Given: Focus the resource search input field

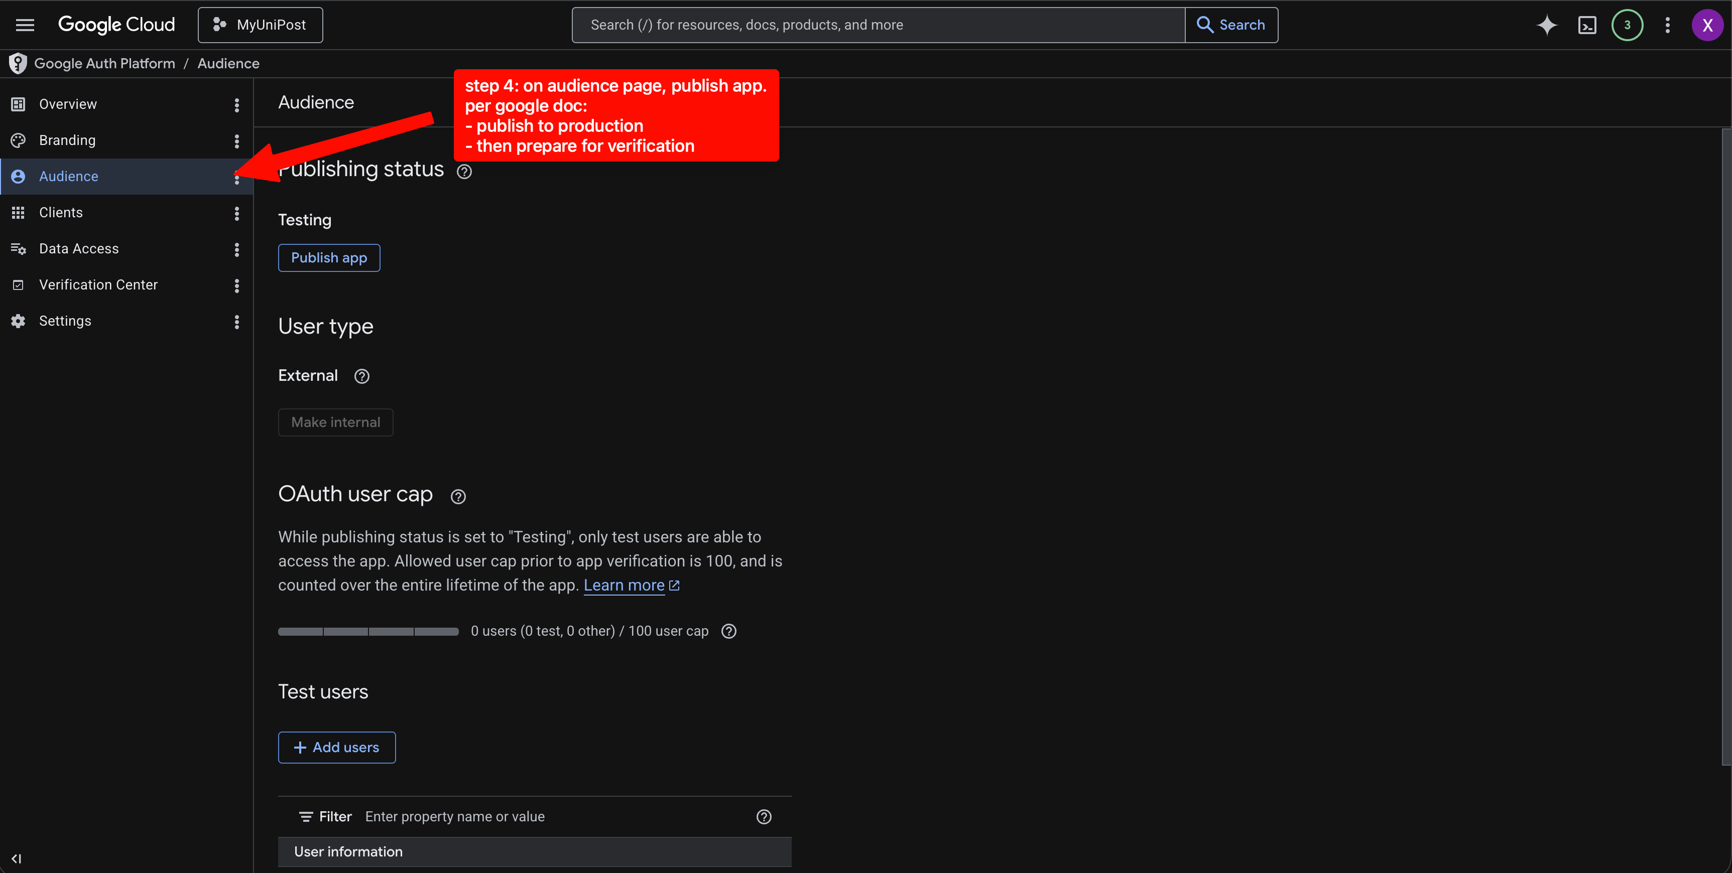Looking at the screenshot, I should [878, 25].
